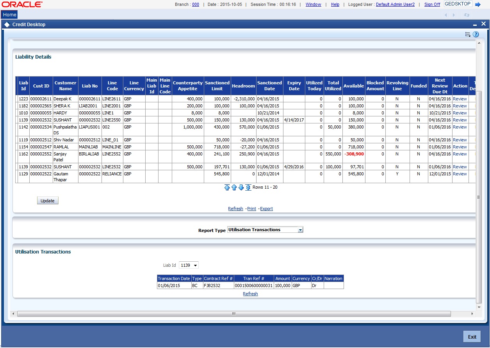Viewport: 490px width, 348px height.
Task: Click scroll-left arrow on horizontal scrollbar
Action: [x=13, y=314]
